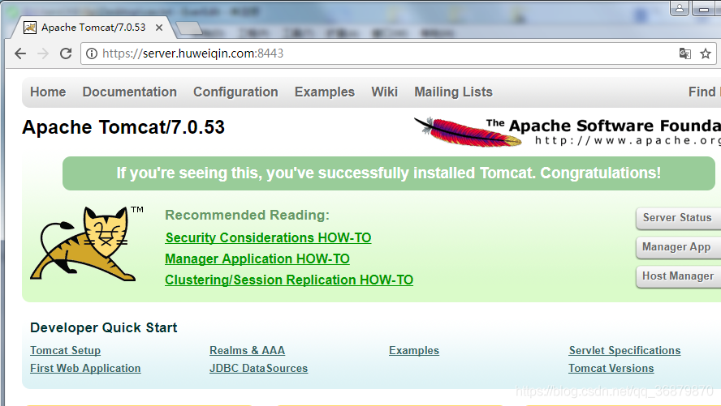Click the Manager App button
The image size is (721, 406).
678,247
